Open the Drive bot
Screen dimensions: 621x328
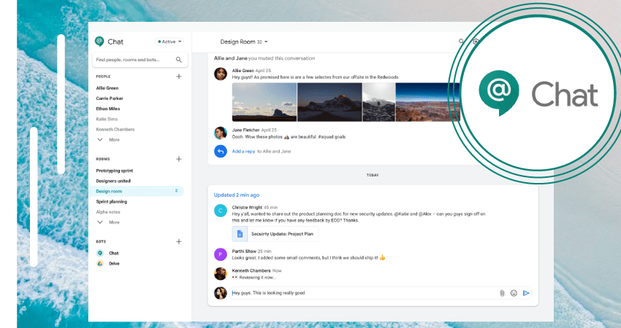(114, 263)
